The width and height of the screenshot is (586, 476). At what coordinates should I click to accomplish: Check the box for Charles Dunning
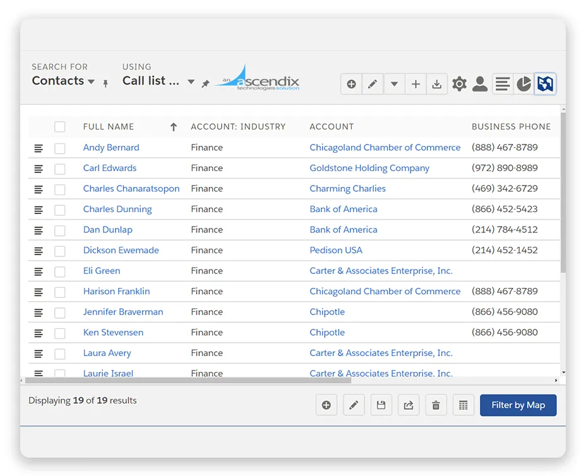60,210
